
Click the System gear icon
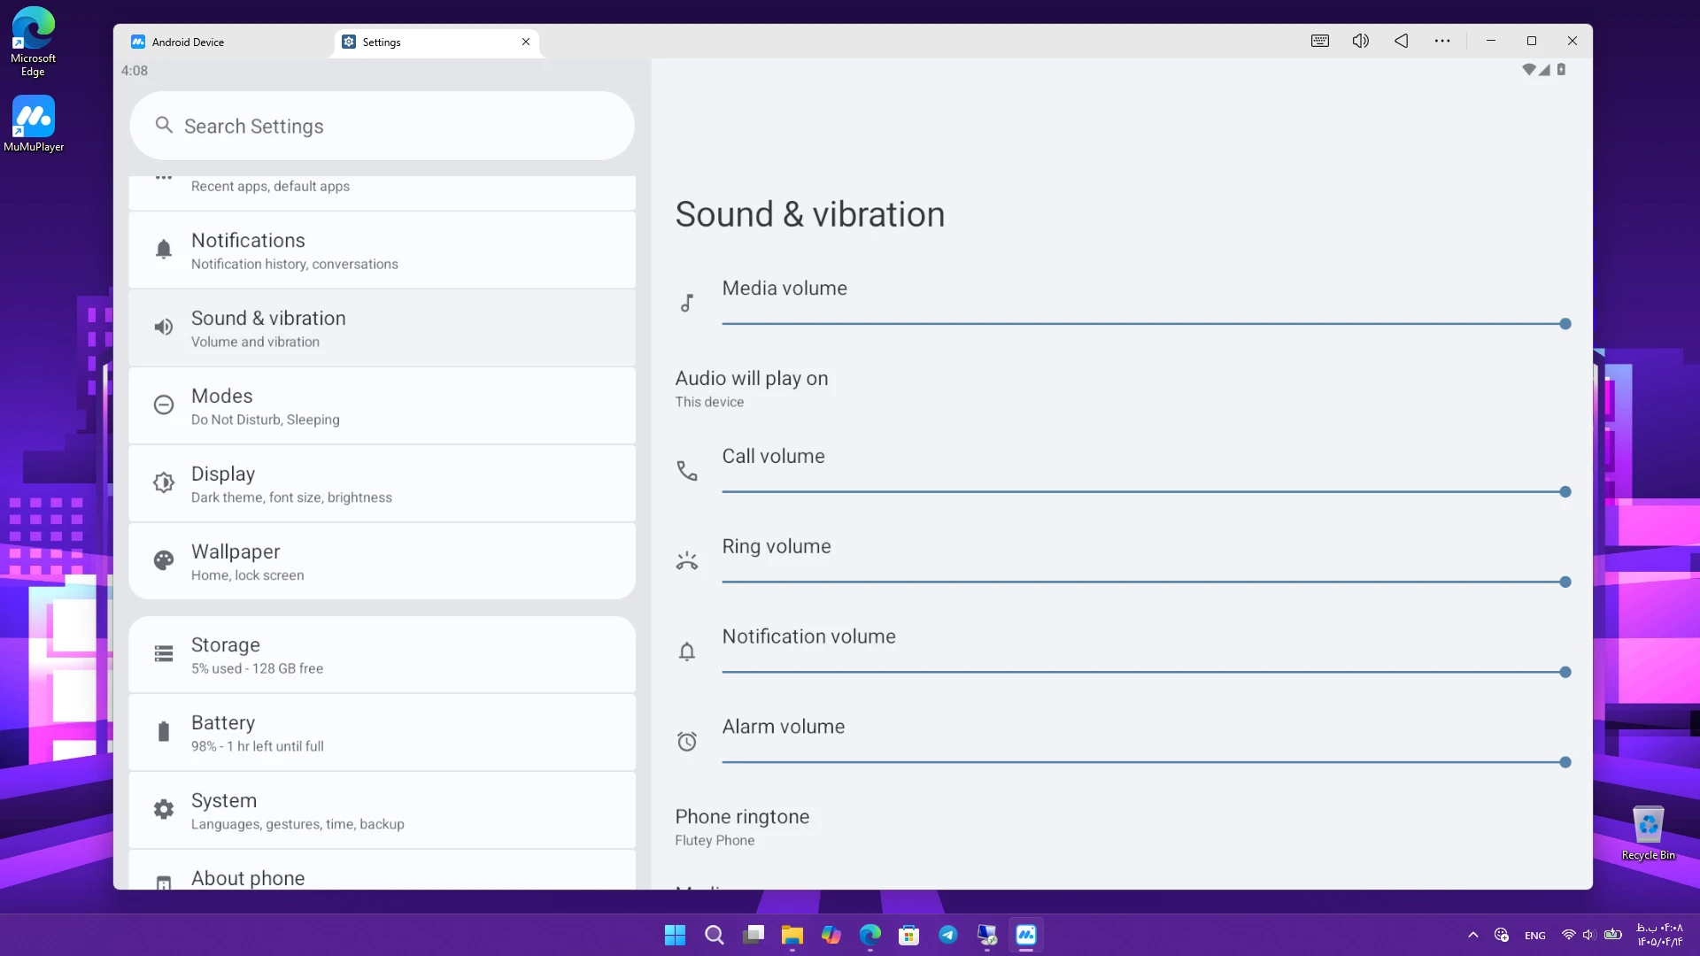(x=164, y=809)
